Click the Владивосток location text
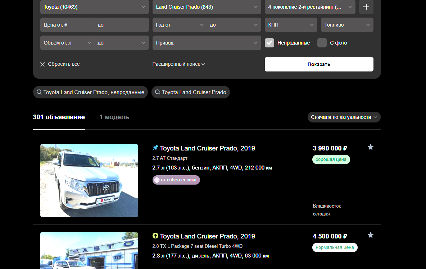This screenshot has height=269, width=426. pos(327,206)
